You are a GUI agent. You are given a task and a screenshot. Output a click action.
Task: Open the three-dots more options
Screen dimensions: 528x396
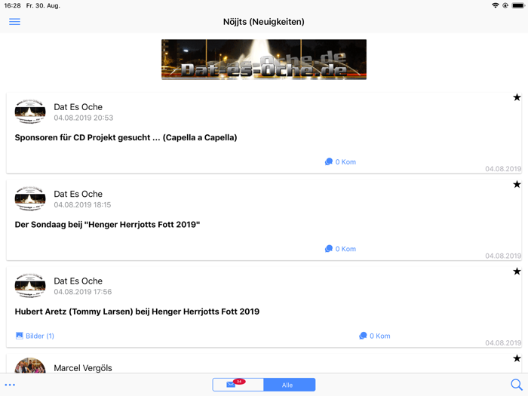click(x=10, y=385)
